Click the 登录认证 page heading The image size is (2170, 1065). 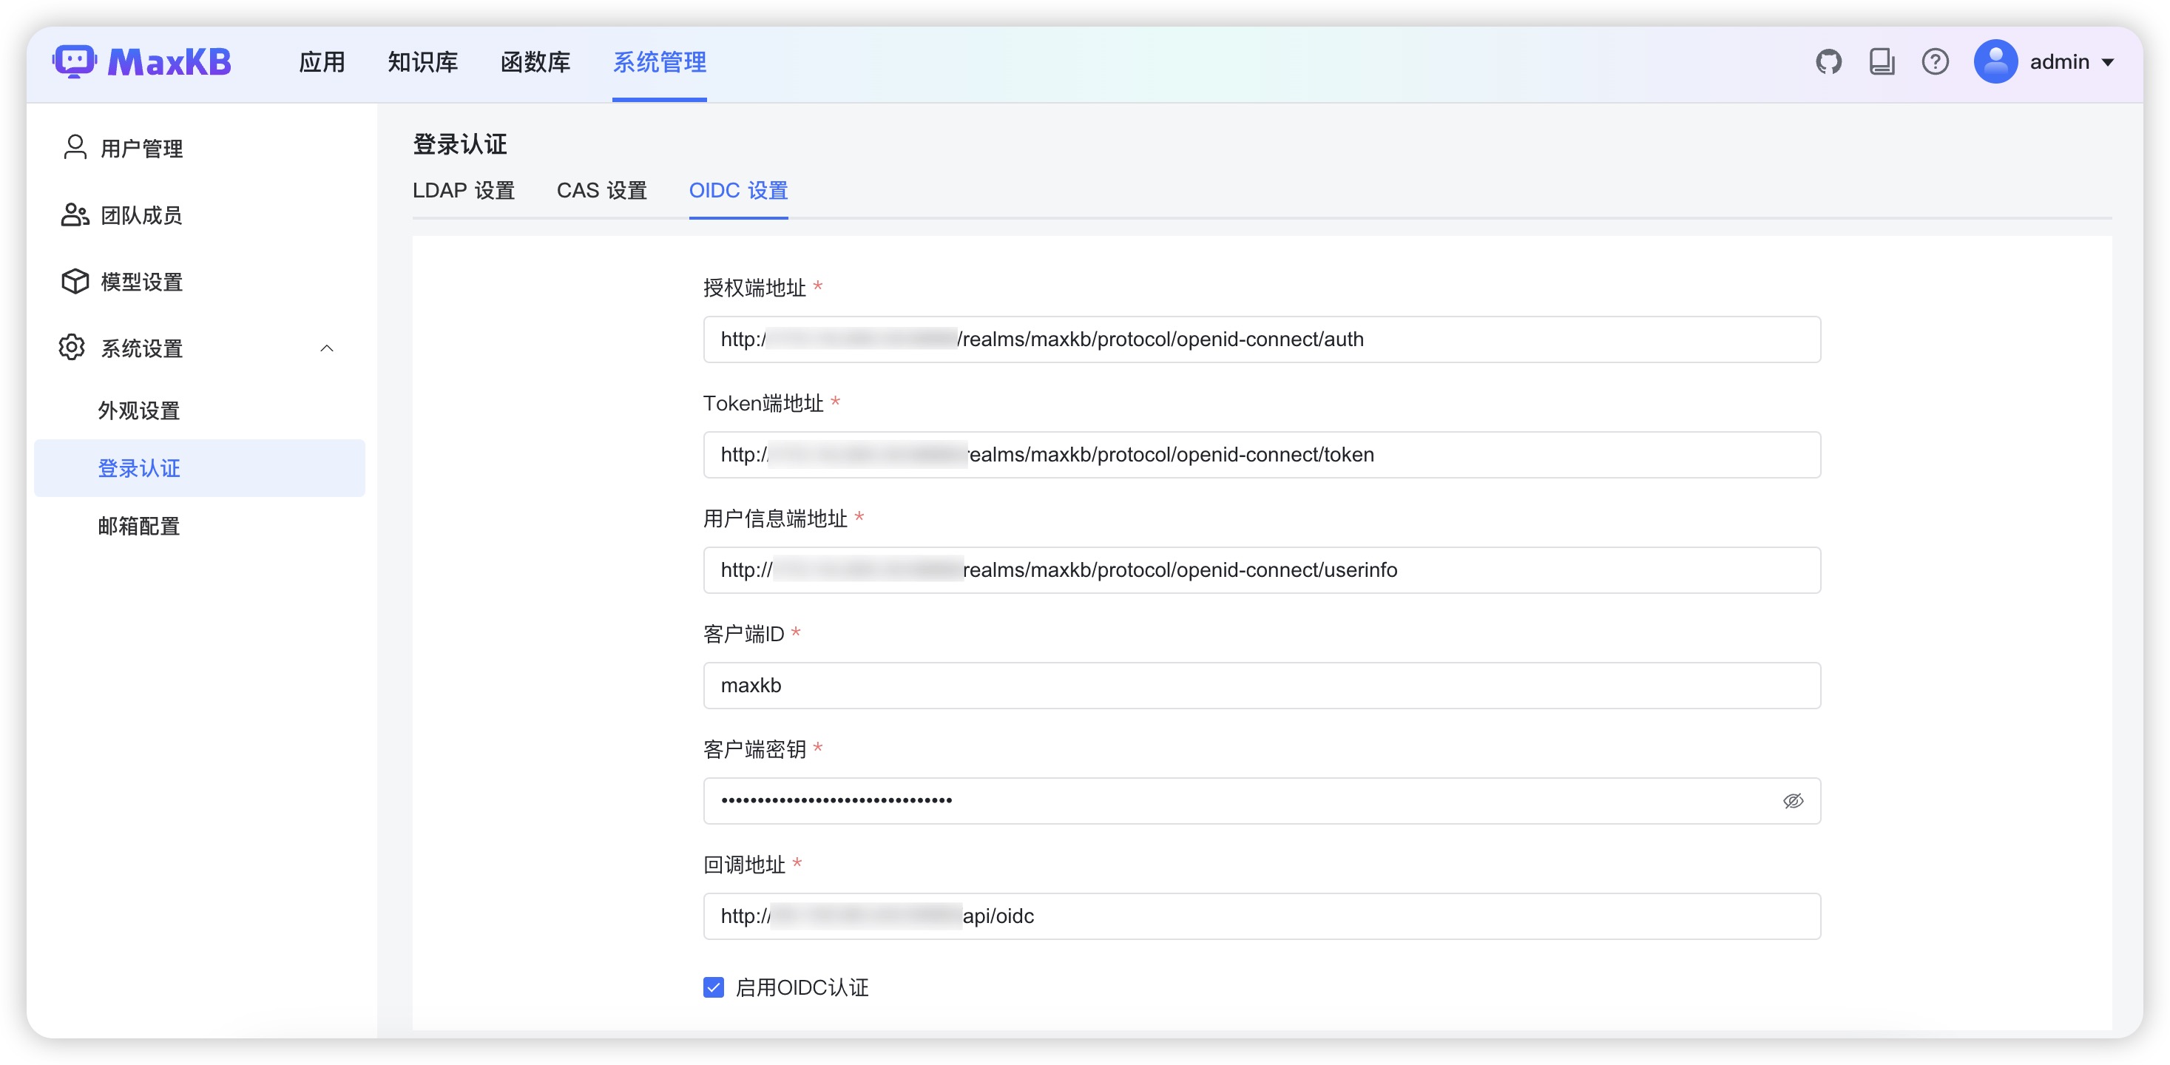[x=460, y=144]
